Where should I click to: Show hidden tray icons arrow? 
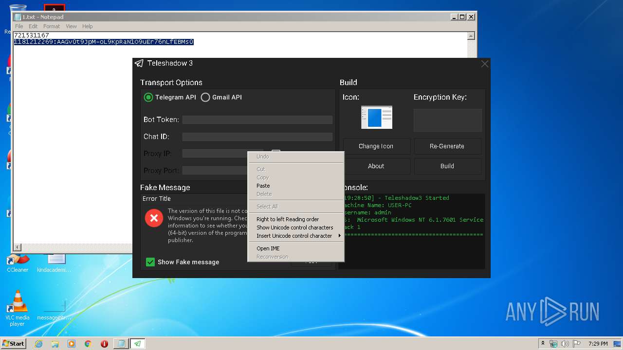pos(542,343)
